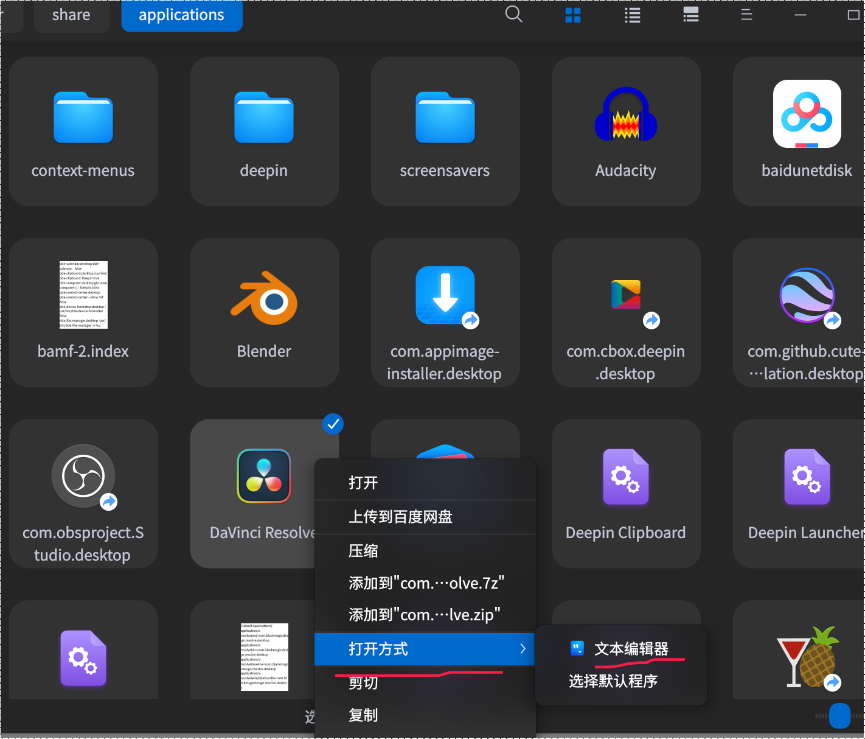
Task: Select the com.obsproject.Studio.desktop icon
Action: click(83, 477)
